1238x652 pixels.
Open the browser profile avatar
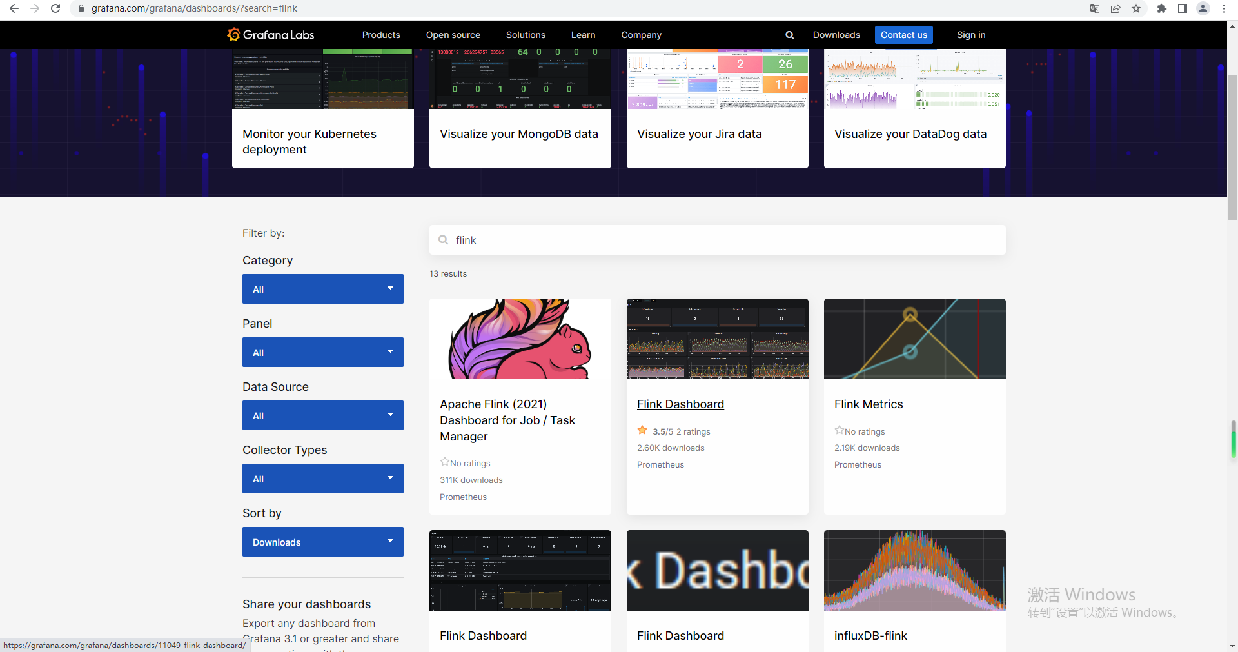tap(1203, 8)
